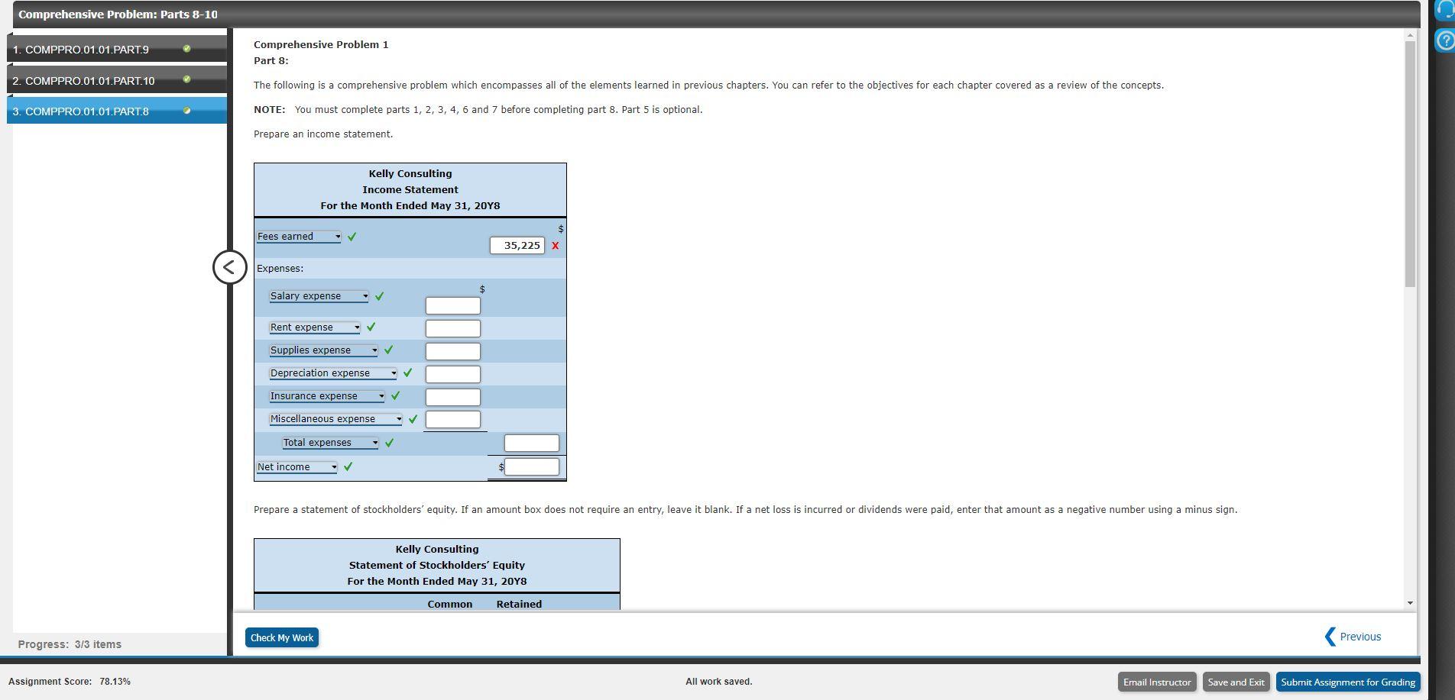Collapse the assignment list with the left chevron circle
This screenshot has height=700, width=1455.
tap(230, 266)
